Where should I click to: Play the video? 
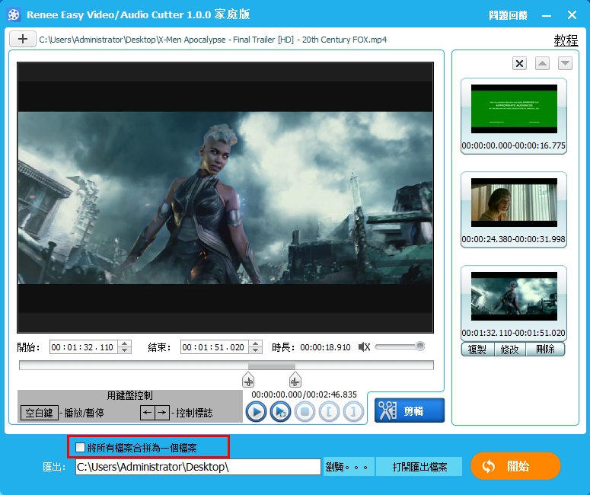pos(256,411)
